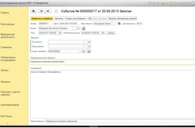This screenshot has height=128, width=195.
Task: Select Лабораторные исследования in sidebar
Action: click(x=8, y=58)
